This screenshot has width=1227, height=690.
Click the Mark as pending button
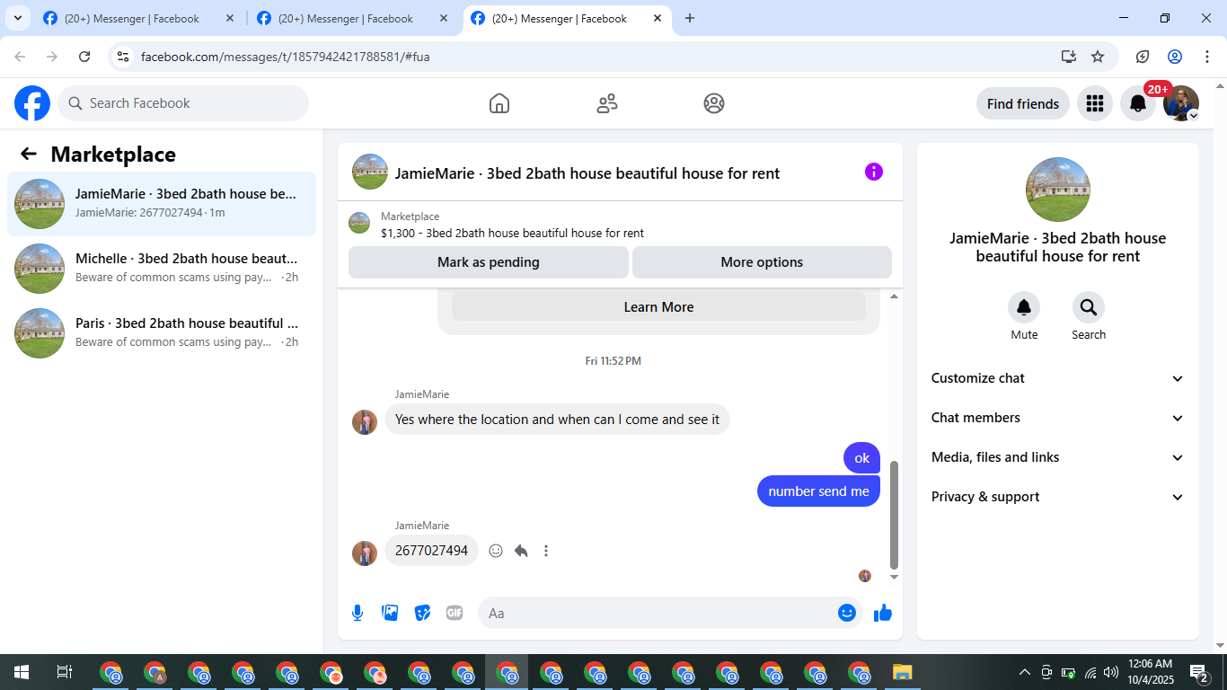(489, 262)
